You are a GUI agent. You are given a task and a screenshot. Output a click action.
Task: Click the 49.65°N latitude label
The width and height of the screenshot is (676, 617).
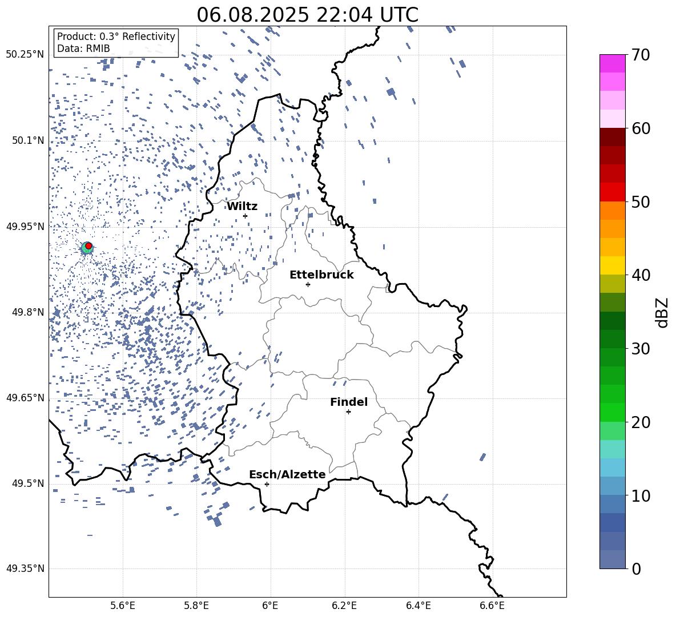coord(25,398)
